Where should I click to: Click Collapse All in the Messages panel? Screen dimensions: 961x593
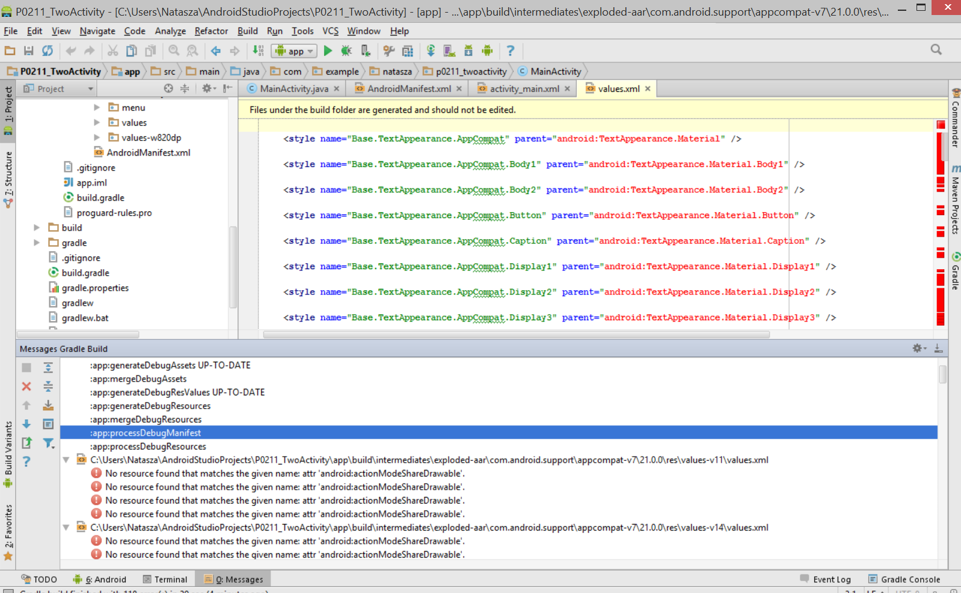click(48, 386)
